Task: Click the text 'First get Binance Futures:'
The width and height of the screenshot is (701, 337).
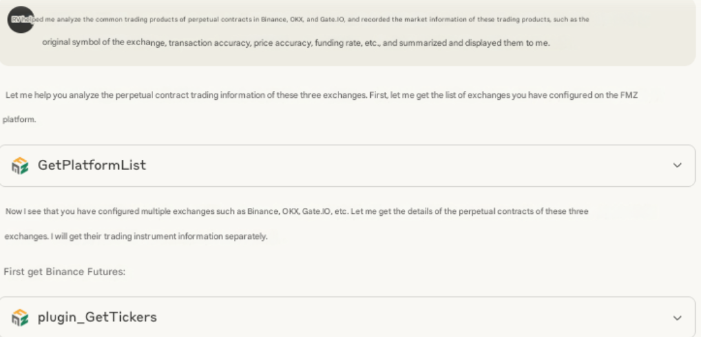Action: pyautogui.click(x=65, y=272)
